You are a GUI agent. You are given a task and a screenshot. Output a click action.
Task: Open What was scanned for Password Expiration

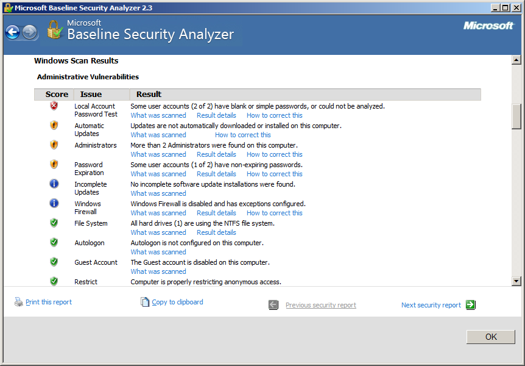tap(158, 174)
